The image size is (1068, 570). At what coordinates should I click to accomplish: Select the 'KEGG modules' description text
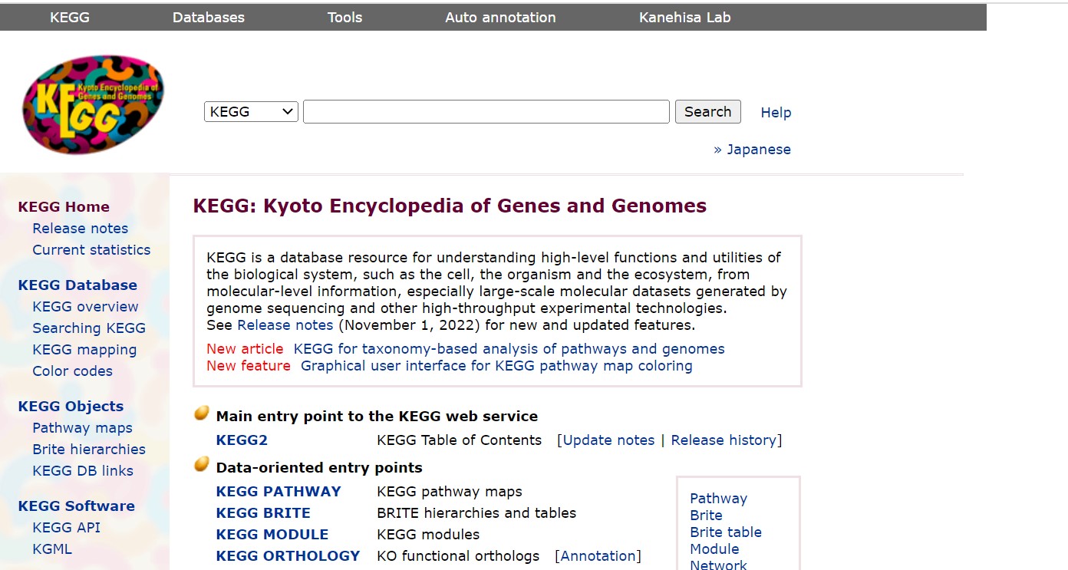428,535
